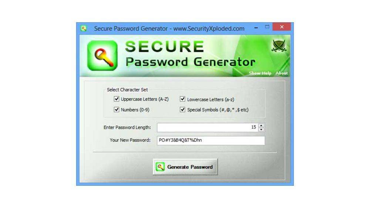This screenshot has width=370, height=208.
Task: Click the title bar key app icon
Action: point(84,28)
